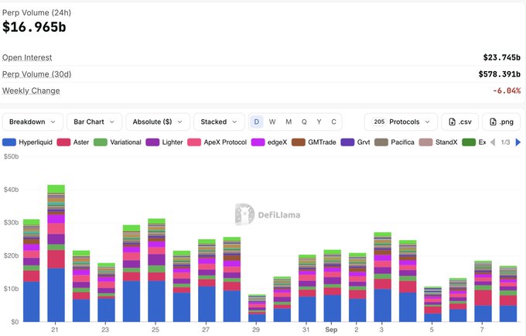This screenshot has height=336, width=526.
Task: Switch to Y yearly interval
Action: [319, 122]
